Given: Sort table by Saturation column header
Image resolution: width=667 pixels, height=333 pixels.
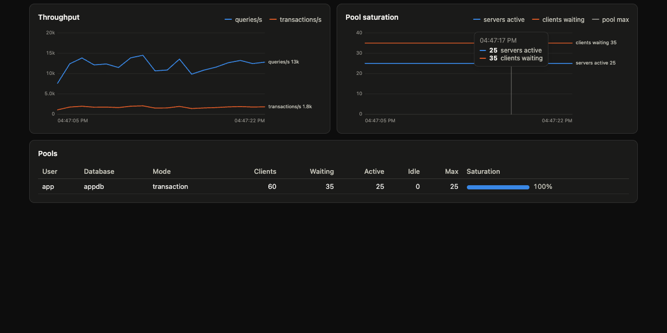Looking at the screenshot, I should click(x=483, y=171).
